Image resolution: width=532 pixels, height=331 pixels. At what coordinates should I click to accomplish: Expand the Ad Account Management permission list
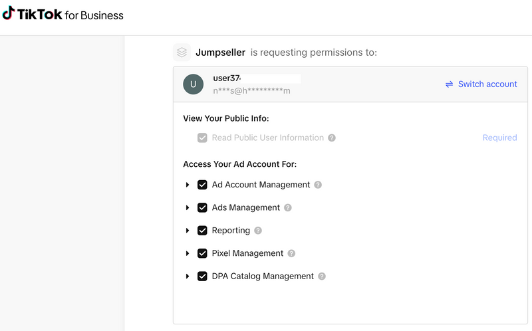point(188,185)
